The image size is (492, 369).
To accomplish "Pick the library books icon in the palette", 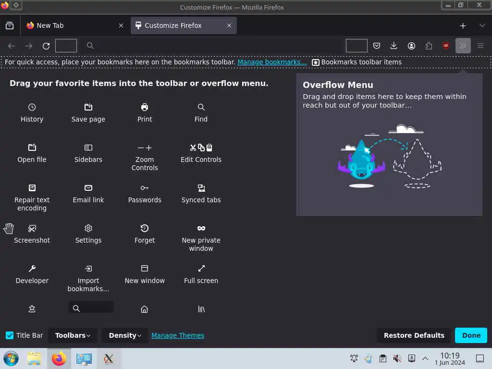I will pos(201,309).
